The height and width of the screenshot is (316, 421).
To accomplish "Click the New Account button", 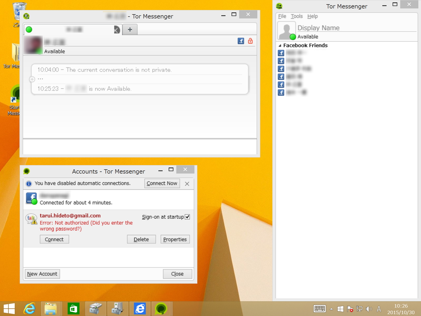I will 42,274.
